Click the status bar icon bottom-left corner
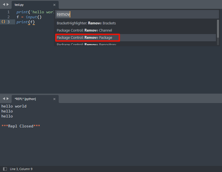This screenshot has width=222, height=172. 5,169
